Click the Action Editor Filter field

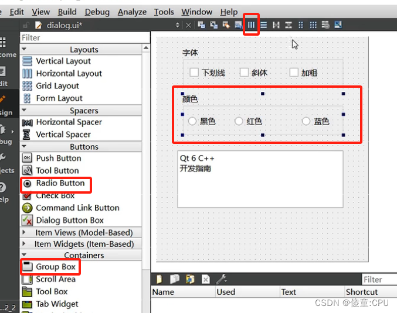[379, 280]
